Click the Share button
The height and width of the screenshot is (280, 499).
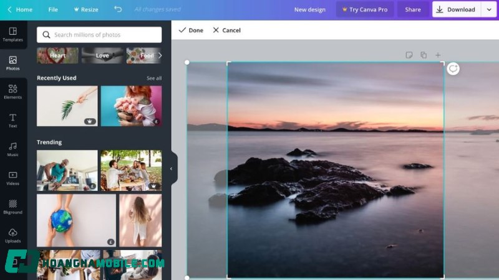[x=413, y=9]
